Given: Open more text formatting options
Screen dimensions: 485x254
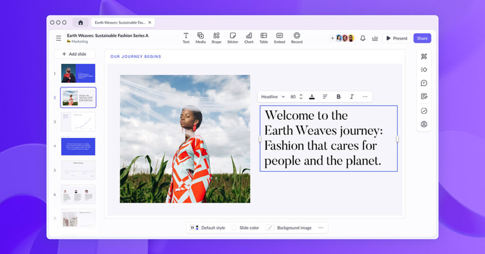Looking at the screenshot, I should click(365, 97).
